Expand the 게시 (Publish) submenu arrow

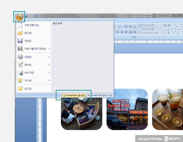pos(49,81)
